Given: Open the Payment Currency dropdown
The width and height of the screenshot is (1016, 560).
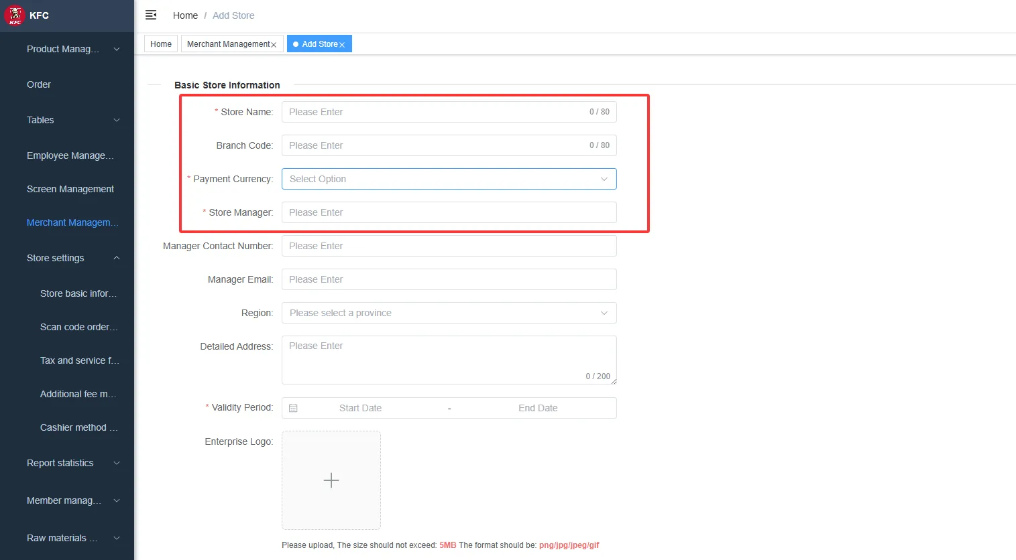Looking at the screenshot, I should tap(449, 179).
